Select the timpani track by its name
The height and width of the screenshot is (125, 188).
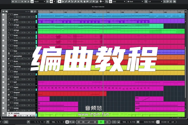(17, 92)
